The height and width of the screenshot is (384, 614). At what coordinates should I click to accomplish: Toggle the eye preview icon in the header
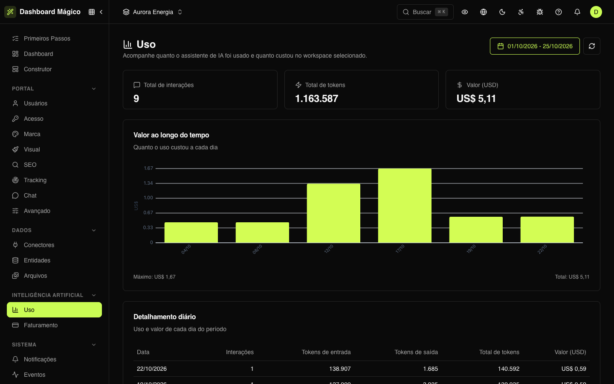click(465, 12)
